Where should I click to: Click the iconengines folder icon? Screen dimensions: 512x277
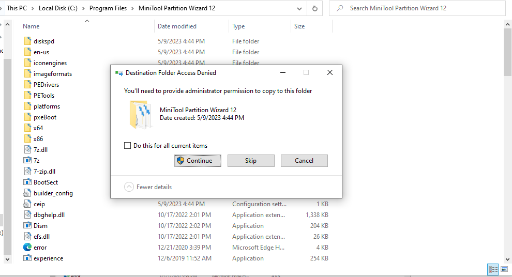[28, 63]
